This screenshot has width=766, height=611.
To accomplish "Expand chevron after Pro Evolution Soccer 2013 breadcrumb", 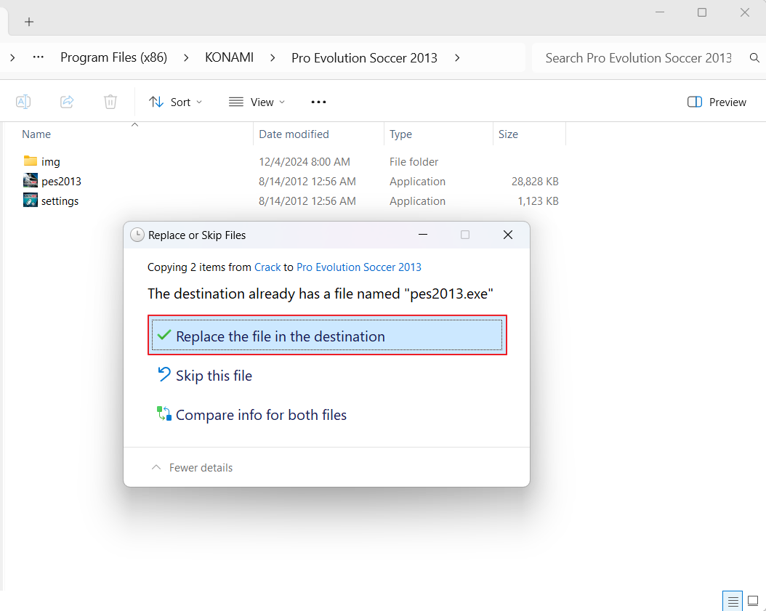I will click(x=457, y=58).
